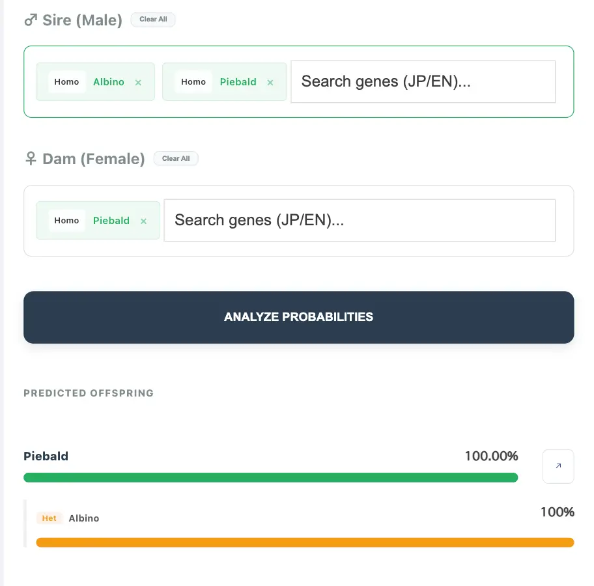Click the Piebald offspring result title

(46, 456)
